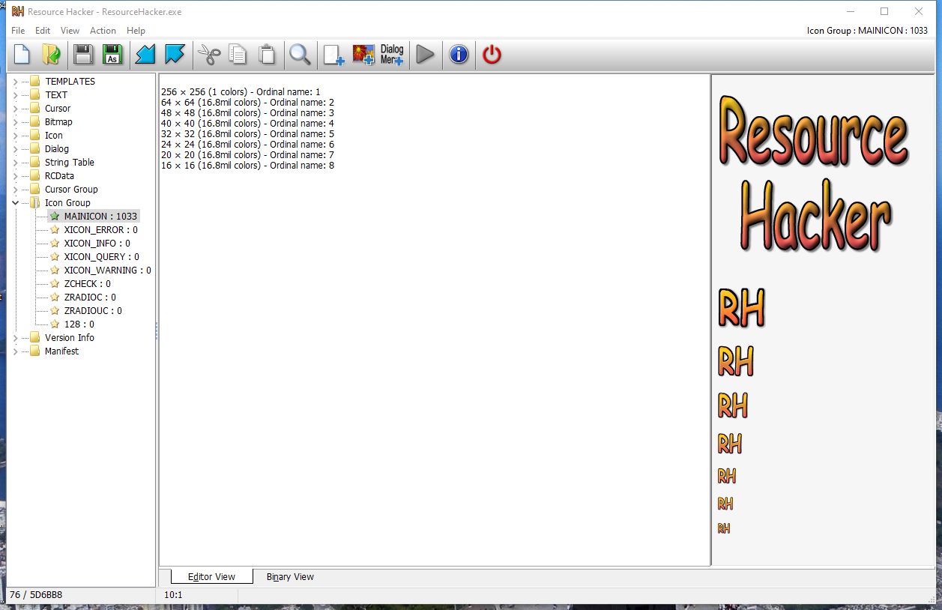The width and height of the screenshot is (942, 610).
Task: Select the XICON_WARNING : 0 resource
Action: [107, 271]
